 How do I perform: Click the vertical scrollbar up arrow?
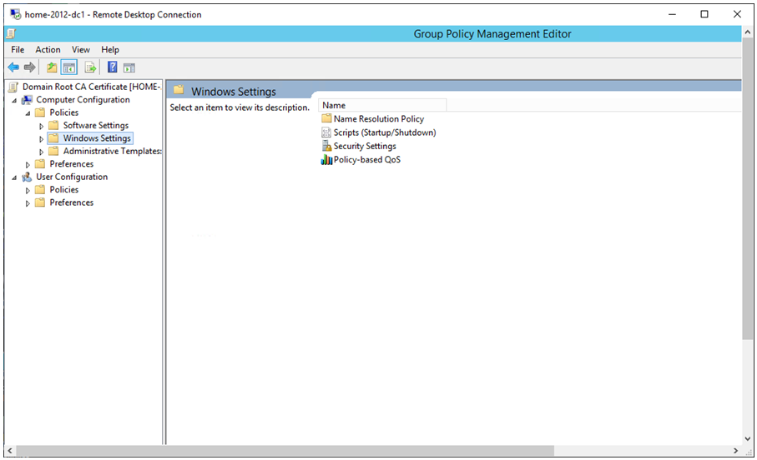pos(747,32)
